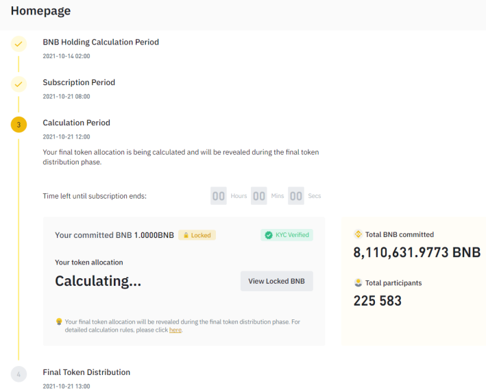Select the step 3 Calculation Period circle
Image resolution: width=486 pixels, height=392 pixels.
pyautogui.click(x=19, y=125)
